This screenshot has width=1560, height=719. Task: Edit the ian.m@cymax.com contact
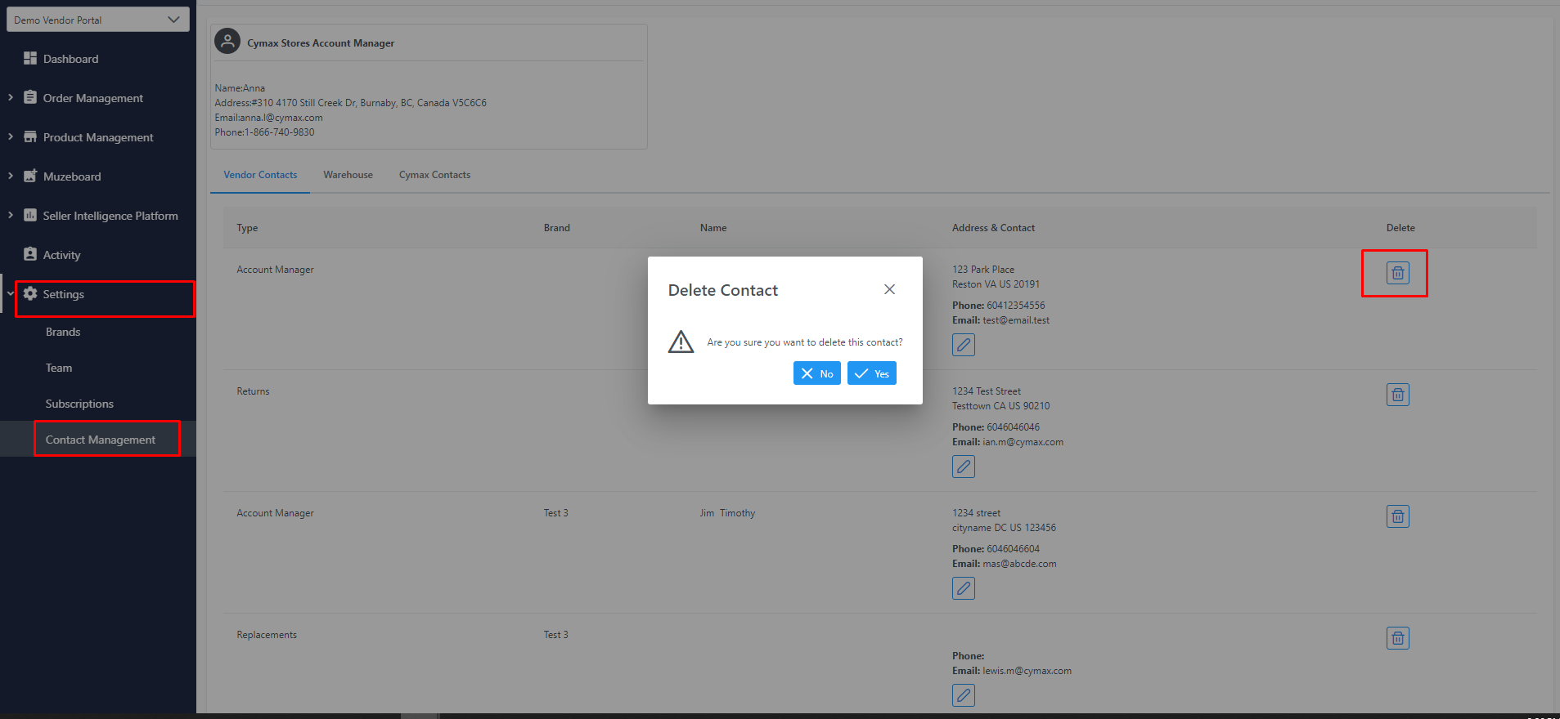(x=964, y=467)
